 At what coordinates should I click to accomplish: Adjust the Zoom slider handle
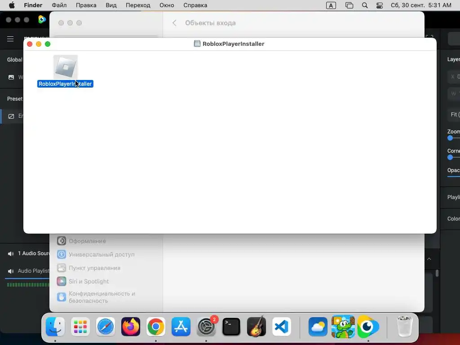[450, 138]
